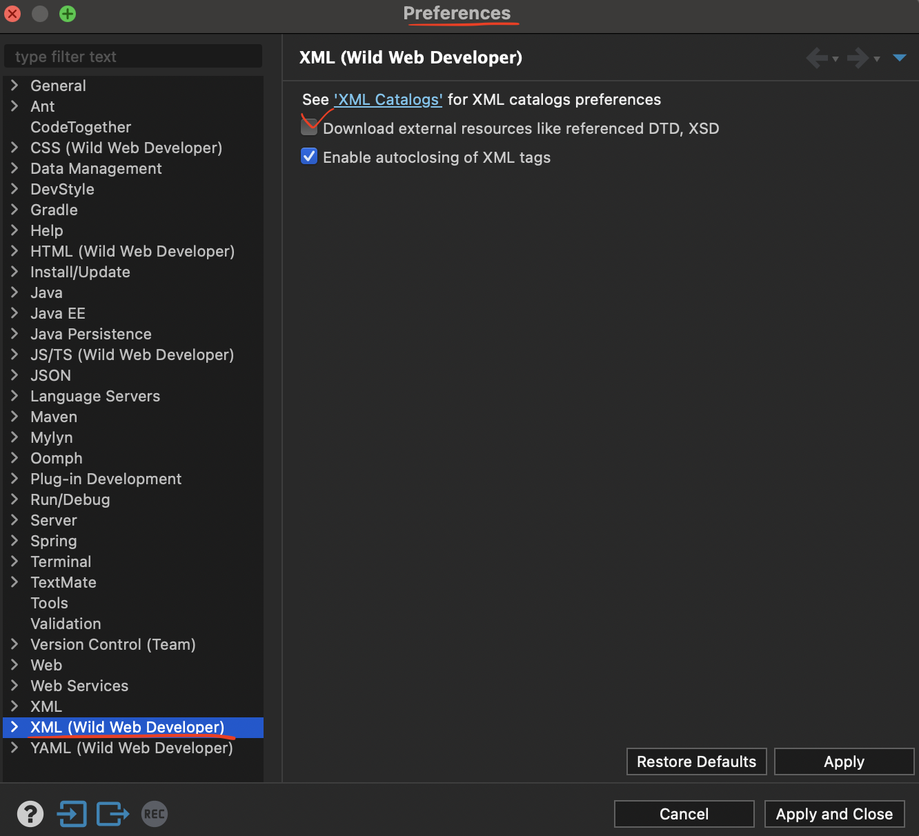
Task: Click the Restore Defaults button
Action: 697,762
